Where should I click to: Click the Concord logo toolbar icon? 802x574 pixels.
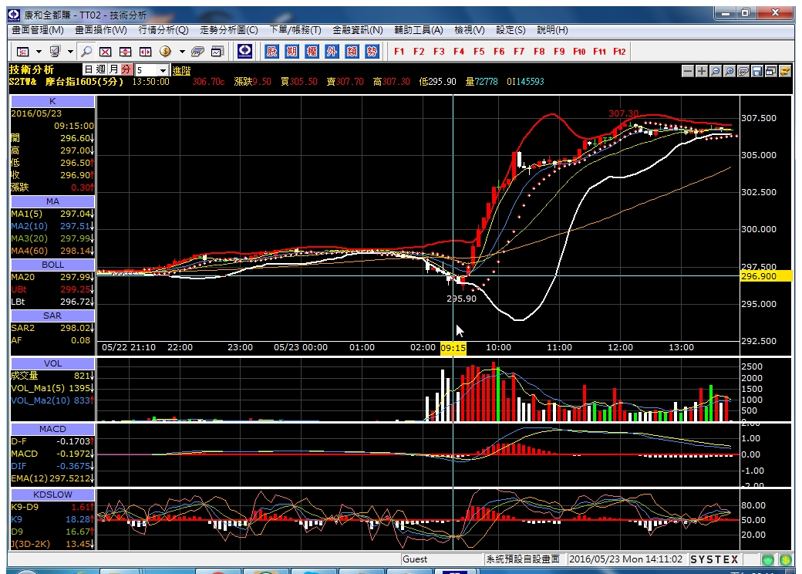(x=245, y=51)
